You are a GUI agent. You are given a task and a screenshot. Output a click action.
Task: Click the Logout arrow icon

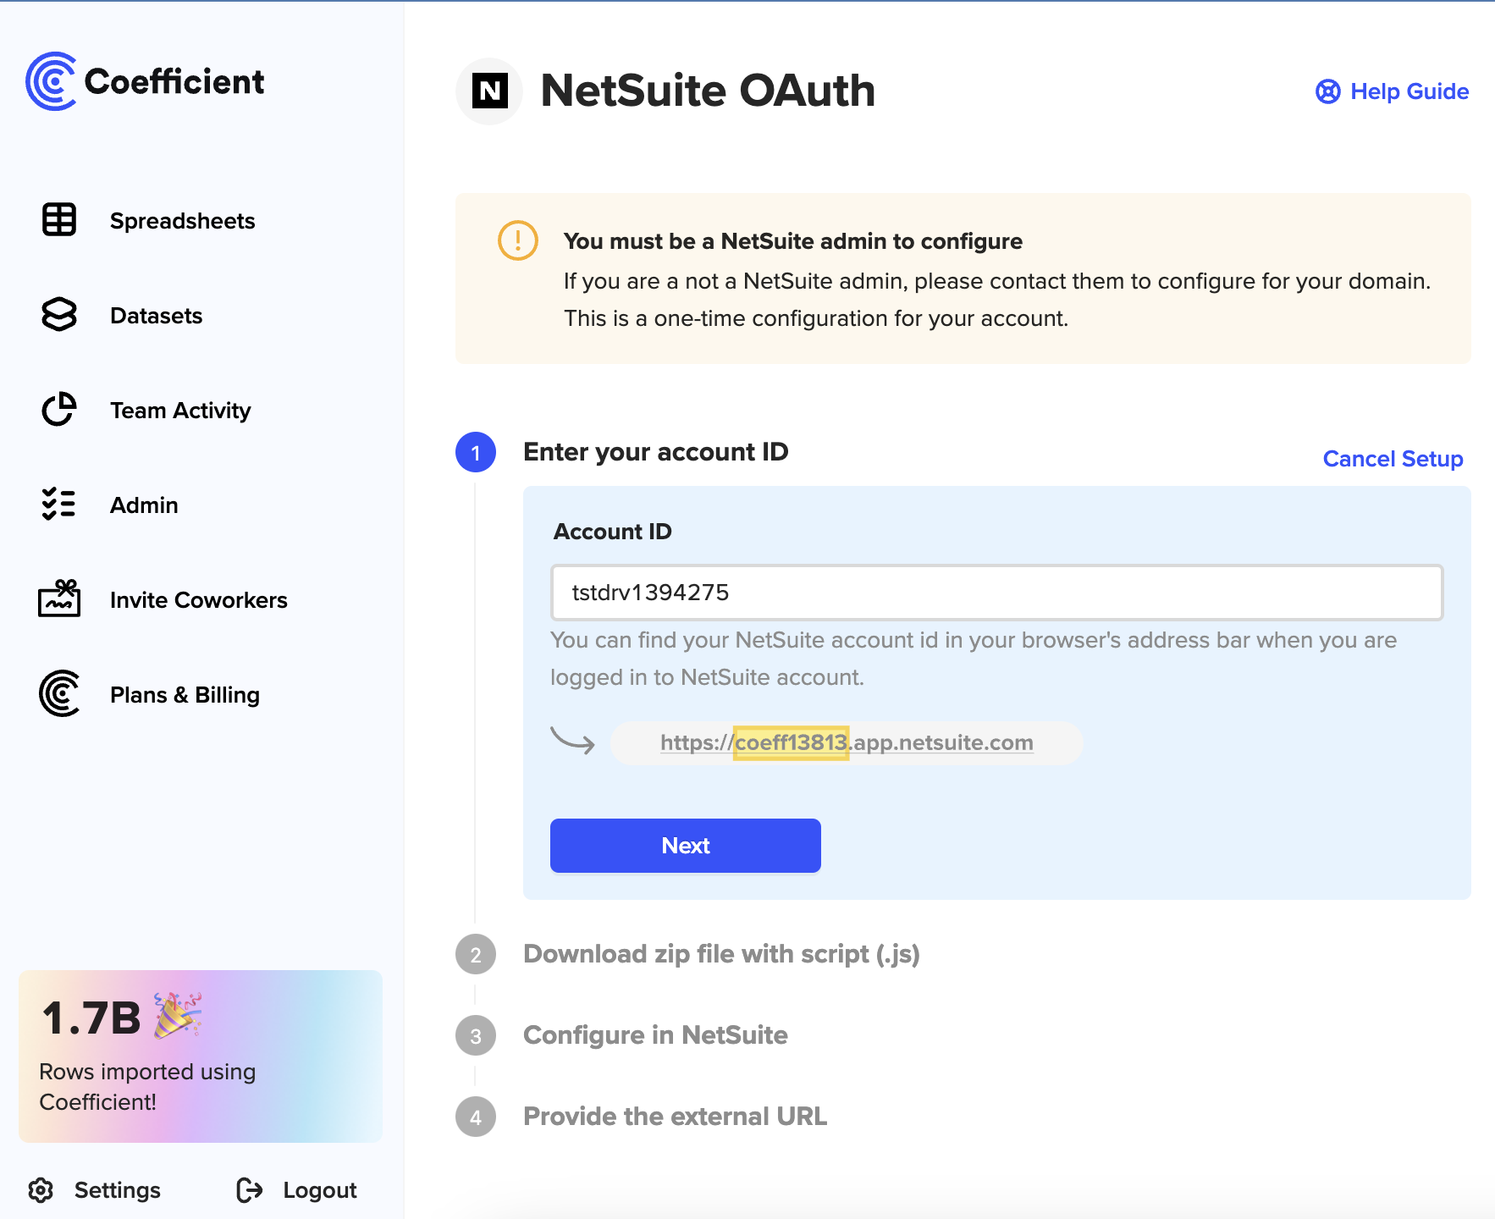[x=250, y=1190]
